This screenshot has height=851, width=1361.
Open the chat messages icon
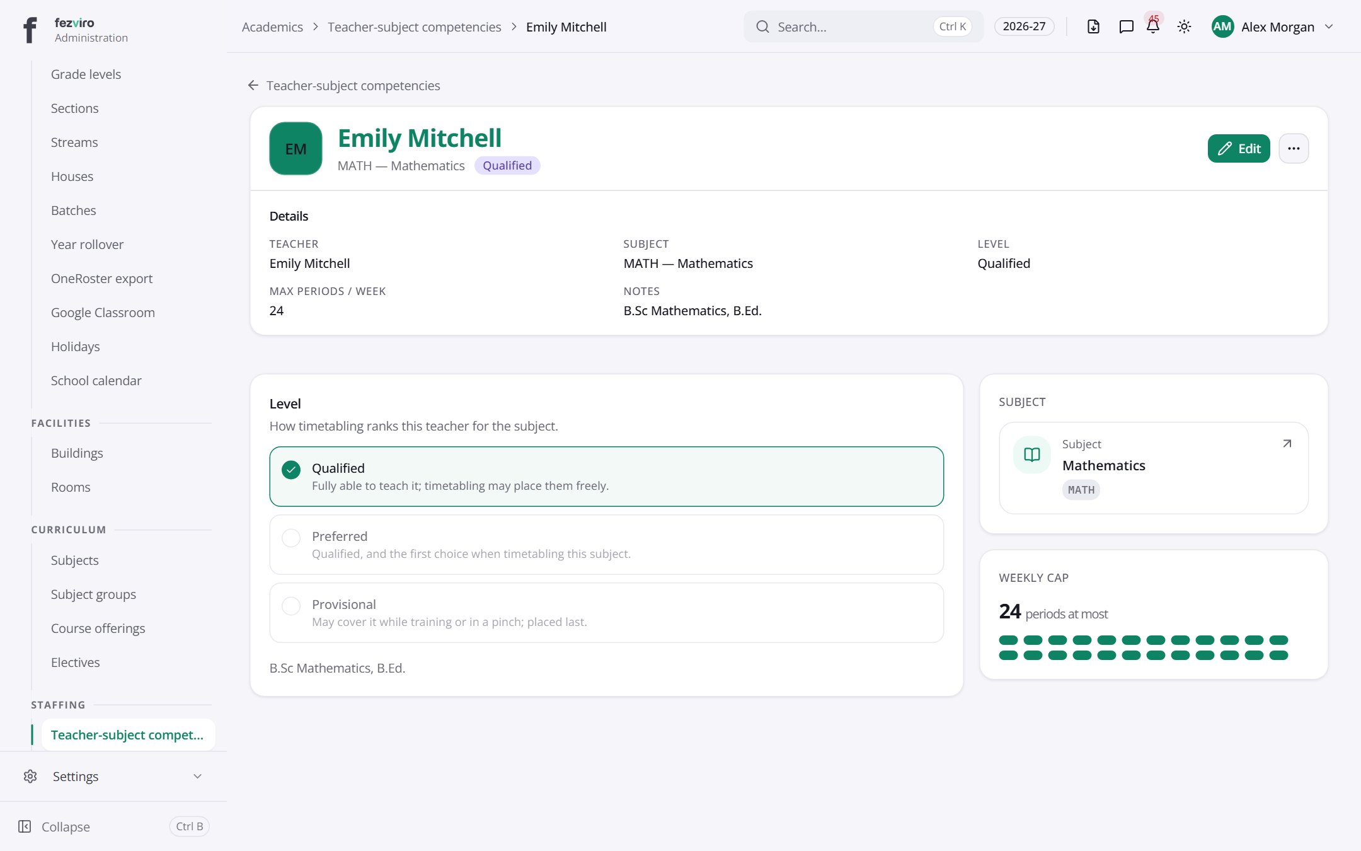(x=1126, y=26)
